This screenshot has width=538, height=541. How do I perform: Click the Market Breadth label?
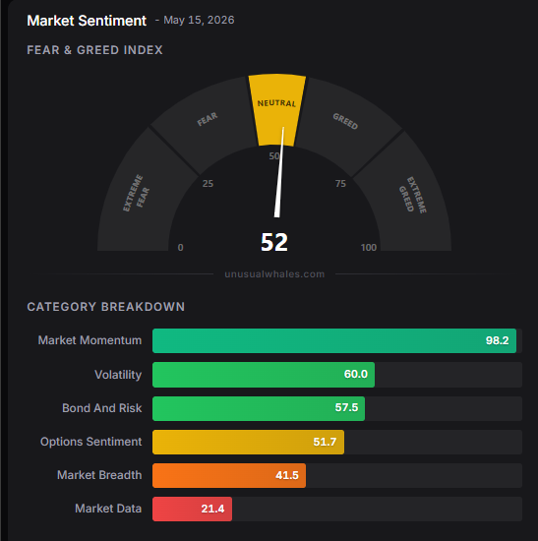click(99, 475)
